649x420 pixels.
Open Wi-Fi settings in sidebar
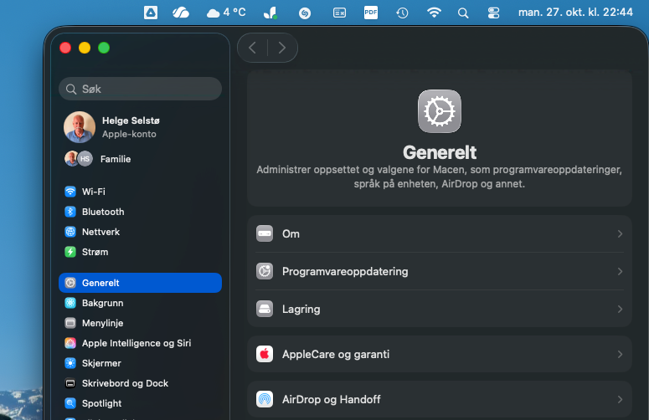(x=93, y=192)
